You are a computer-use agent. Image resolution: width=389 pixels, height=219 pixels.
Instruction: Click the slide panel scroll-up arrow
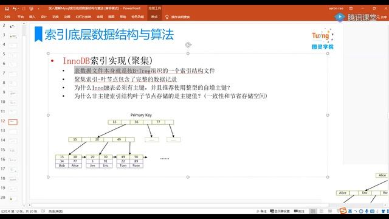(x=24, y=24)
